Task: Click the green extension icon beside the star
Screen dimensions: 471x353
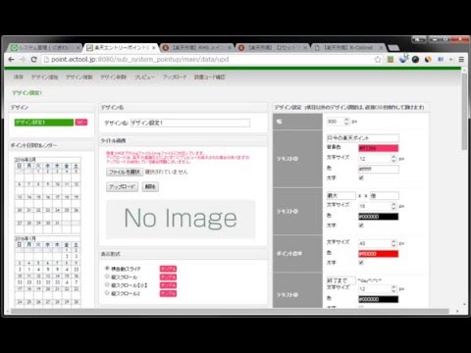Action: [391, 60]
